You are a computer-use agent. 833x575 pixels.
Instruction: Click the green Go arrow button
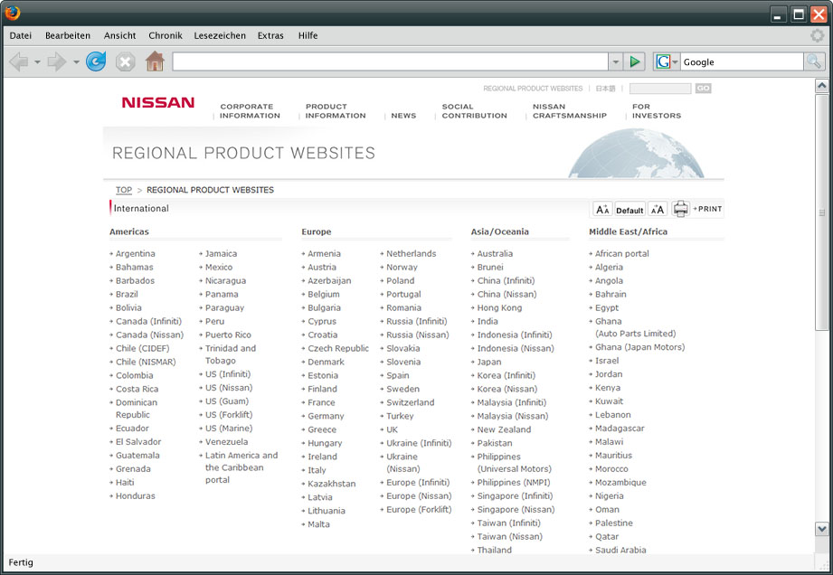(634, 61)
